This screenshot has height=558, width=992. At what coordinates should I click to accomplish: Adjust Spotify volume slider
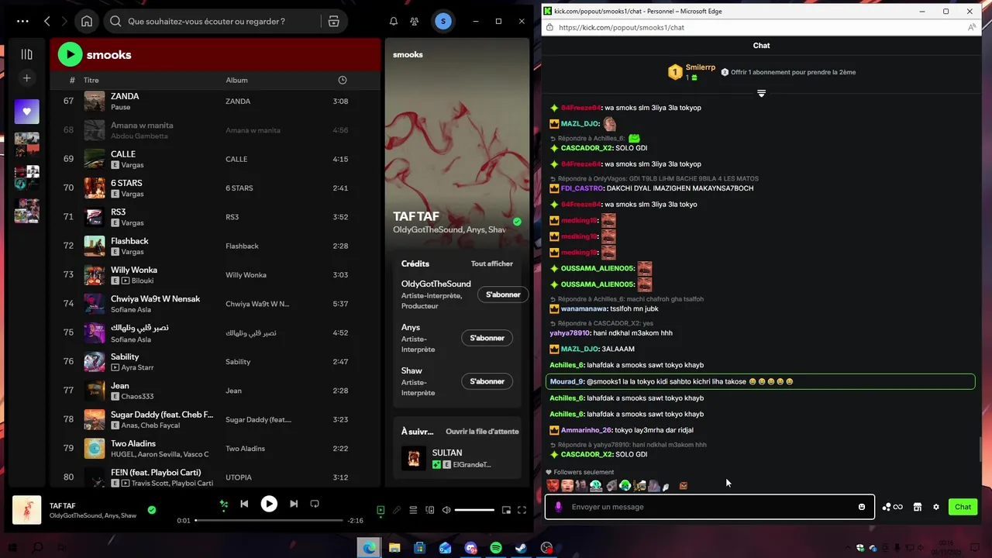tap(474, 510)
